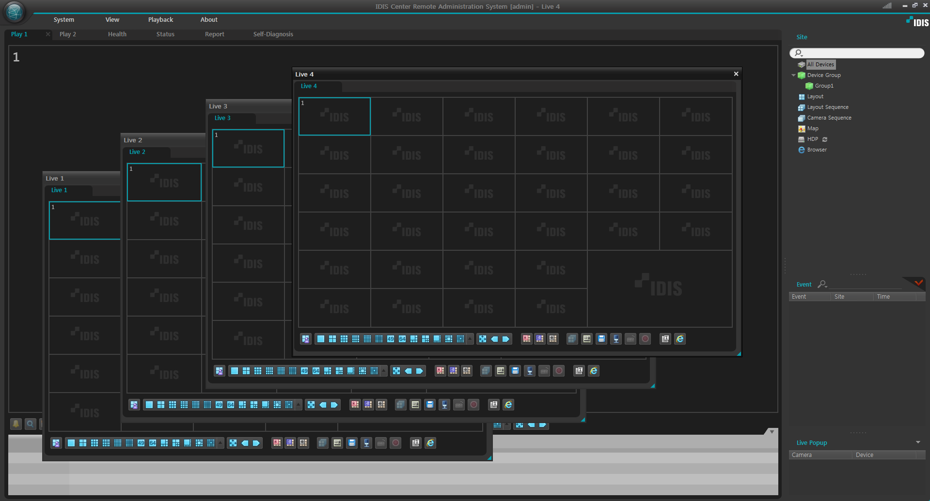Open the Playback menu
Viewport: 930px width, 501px height.
[160, 20]
